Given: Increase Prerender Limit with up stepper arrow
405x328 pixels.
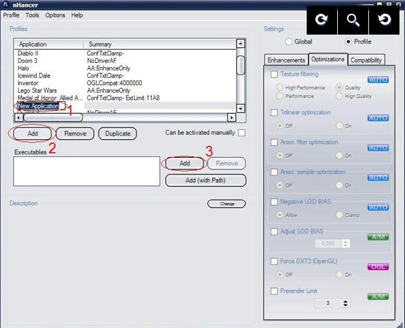Looking at the screenshot, I should 345,301.
